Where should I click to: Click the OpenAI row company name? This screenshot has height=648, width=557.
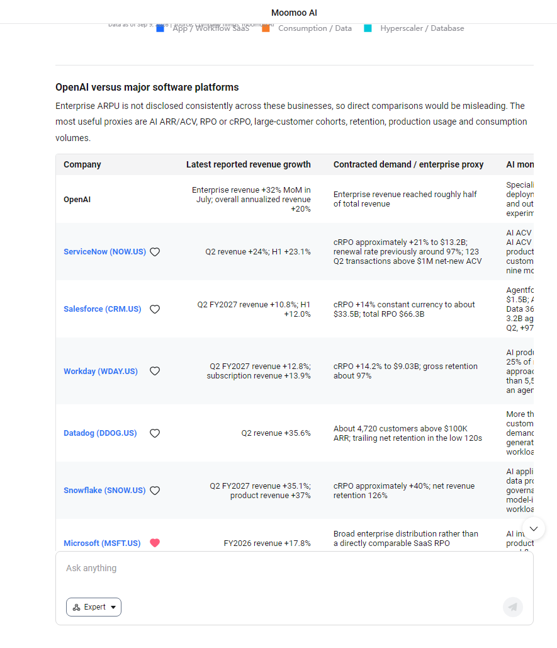[x=77, y=200]
